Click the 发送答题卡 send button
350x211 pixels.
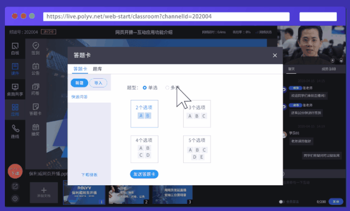click(x=144, y=174)
